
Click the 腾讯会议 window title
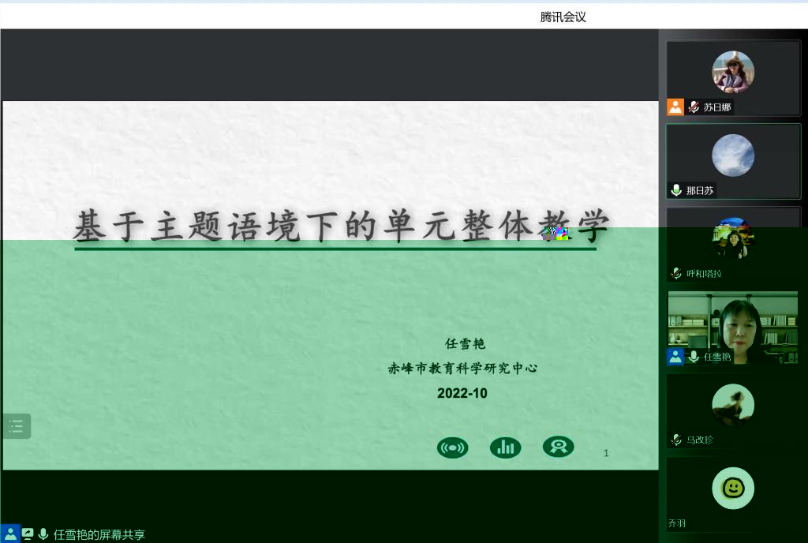pyautogui.click(x=563, y=17)
